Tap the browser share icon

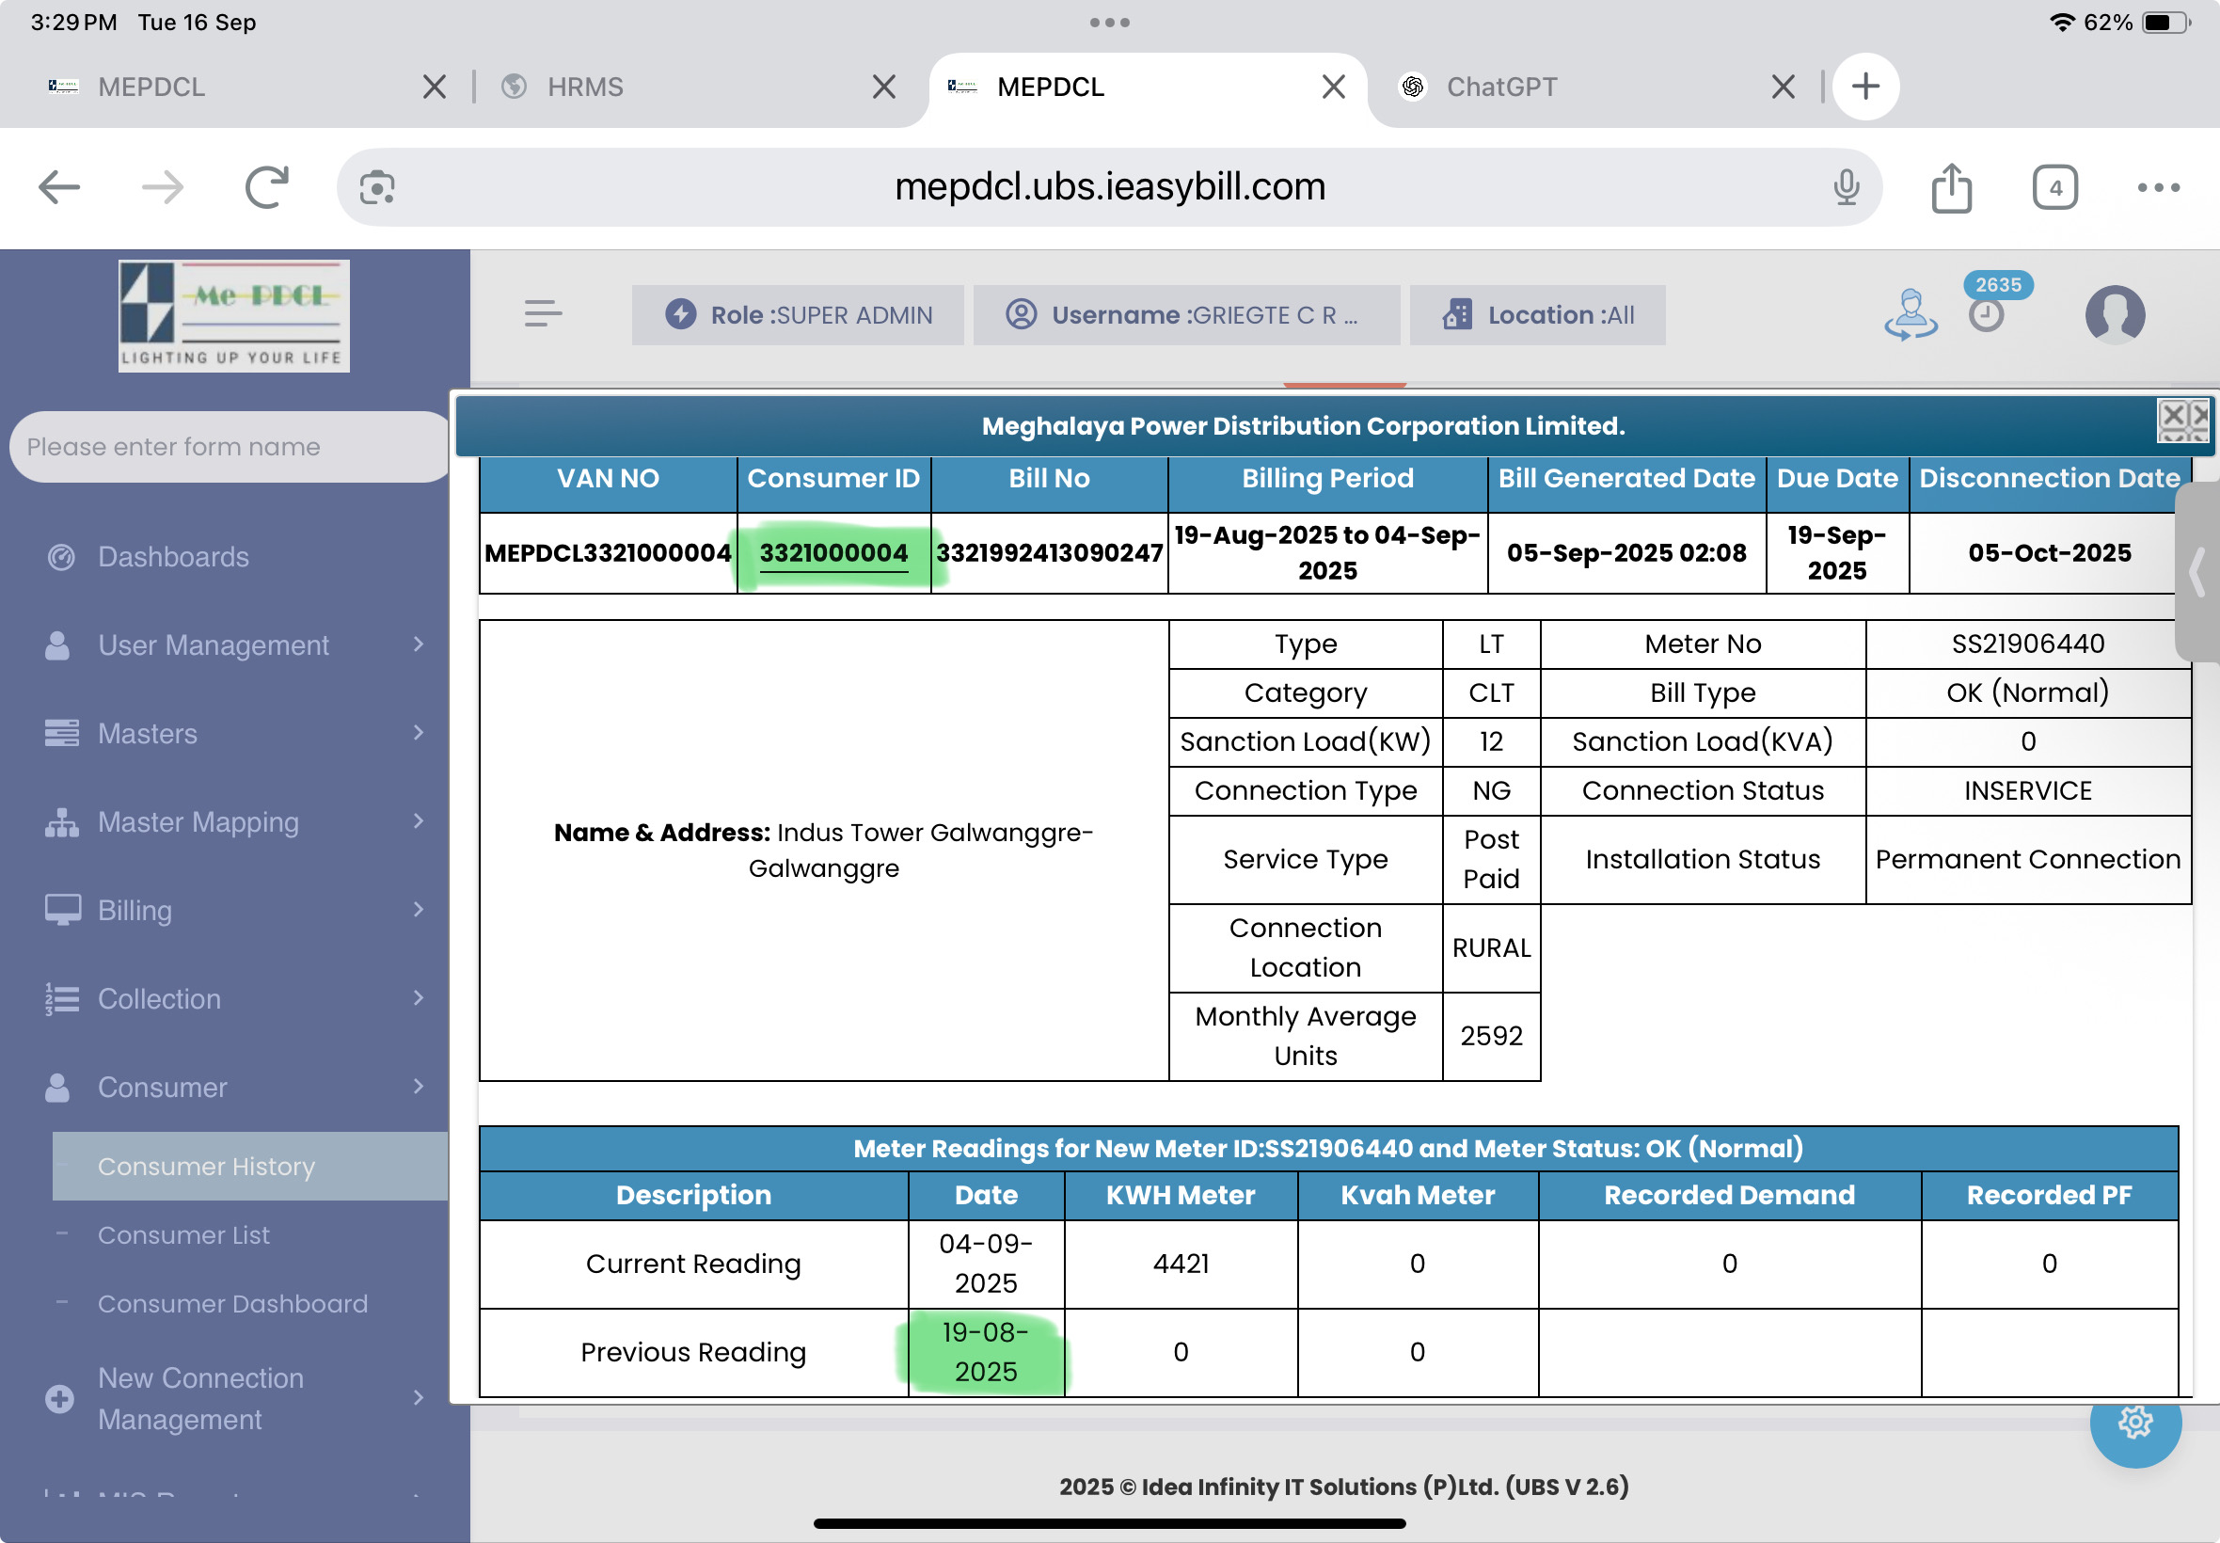1951,186
